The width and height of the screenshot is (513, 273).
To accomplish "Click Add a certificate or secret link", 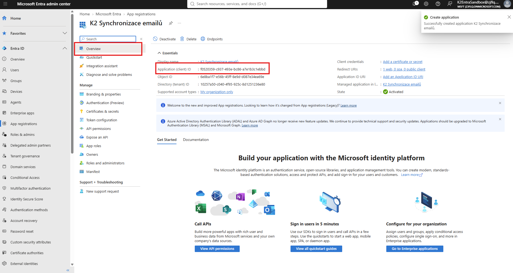I will [402, 62].
